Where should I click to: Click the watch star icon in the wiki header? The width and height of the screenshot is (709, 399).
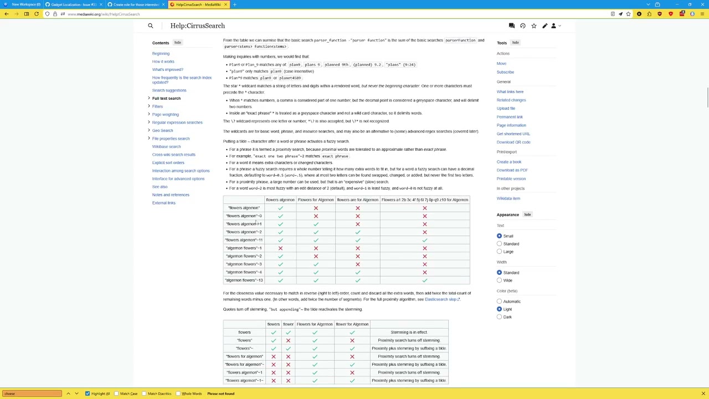pos(533,25)
